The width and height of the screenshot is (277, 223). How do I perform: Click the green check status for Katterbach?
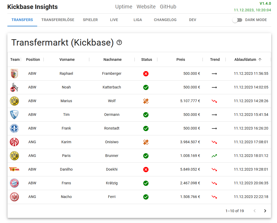point(146,87)
